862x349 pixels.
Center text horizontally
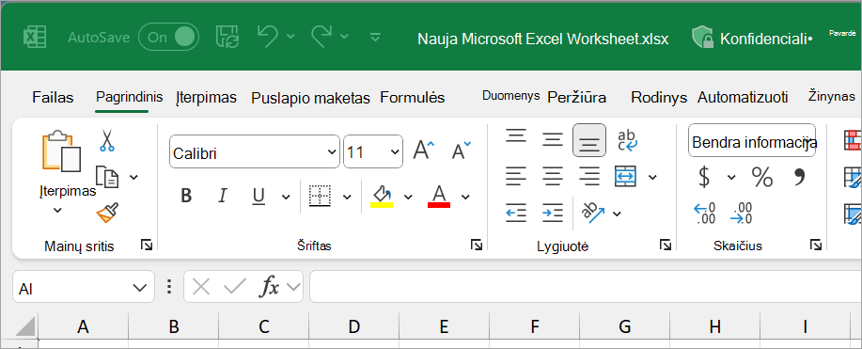tap(553, 176)
